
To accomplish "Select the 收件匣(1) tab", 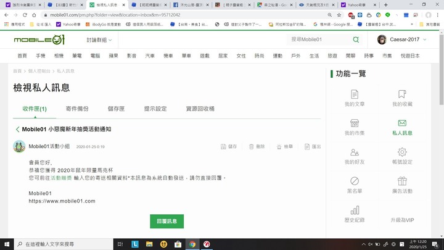I will (35, 109).
